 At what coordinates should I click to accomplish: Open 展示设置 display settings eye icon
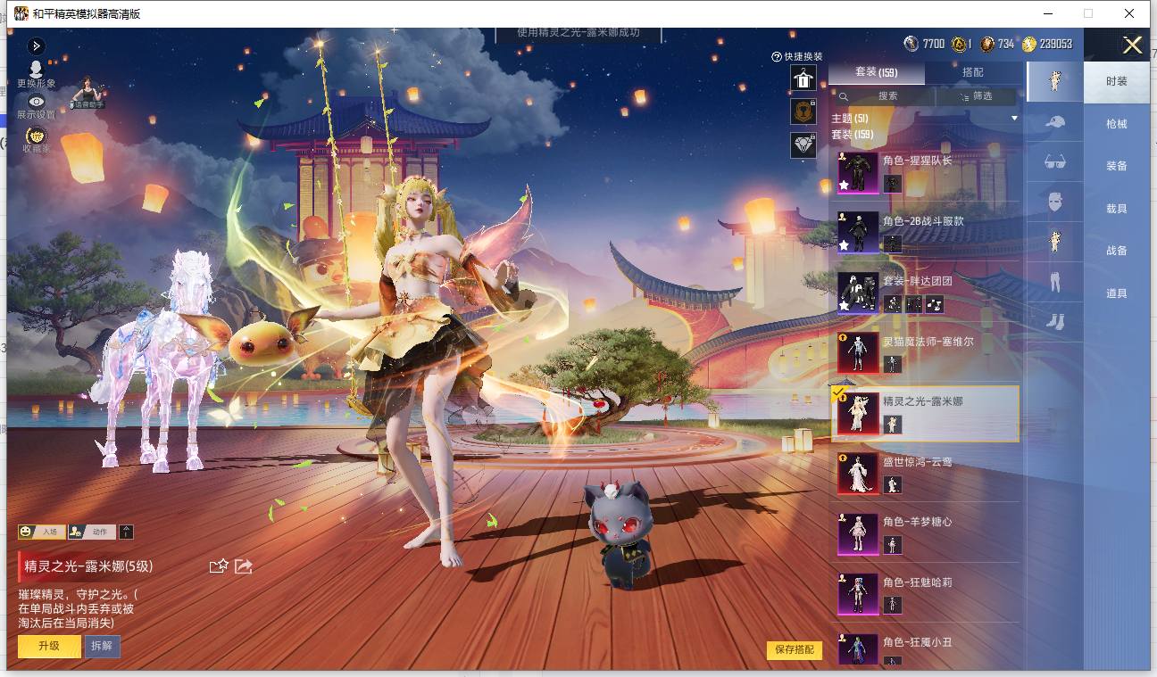click(37, 107)
